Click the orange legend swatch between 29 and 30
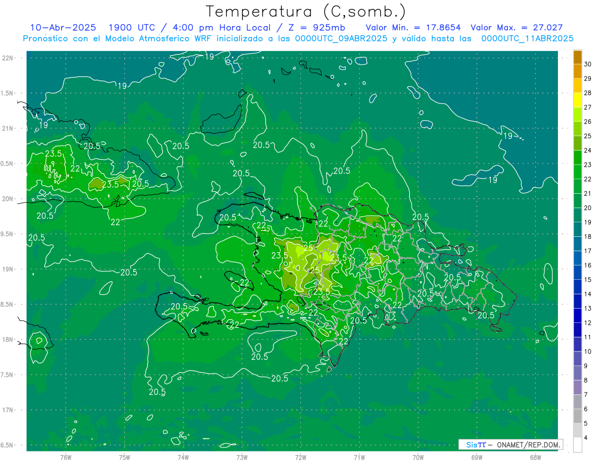The height and width of the screenshot is (464, 601). [x=577, y=72]
